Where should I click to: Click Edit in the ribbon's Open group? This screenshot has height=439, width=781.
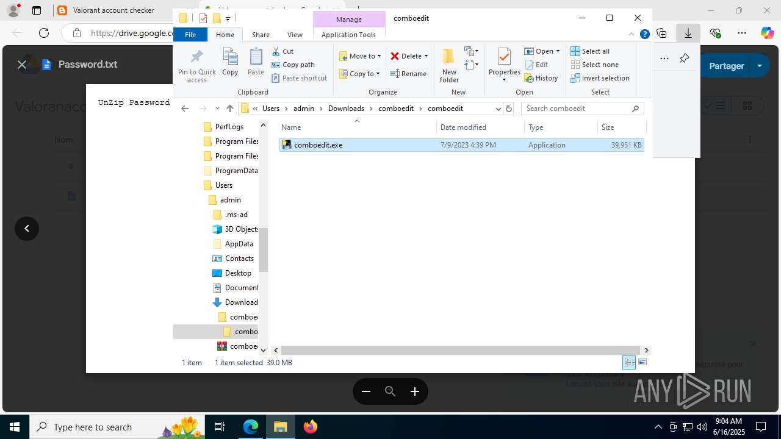pyautogui.click(x=536, y=65)
